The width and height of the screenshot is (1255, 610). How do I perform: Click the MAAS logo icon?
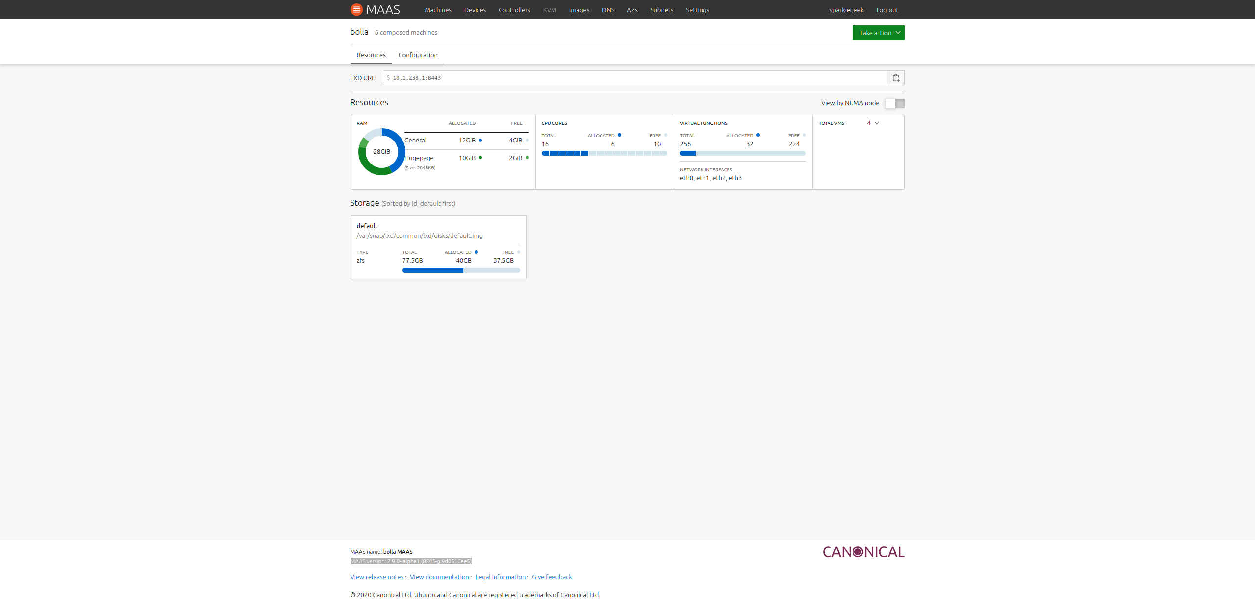(x=355, y=9)
